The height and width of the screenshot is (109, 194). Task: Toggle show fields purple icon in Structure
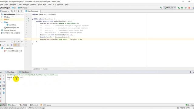coord(12,45)
